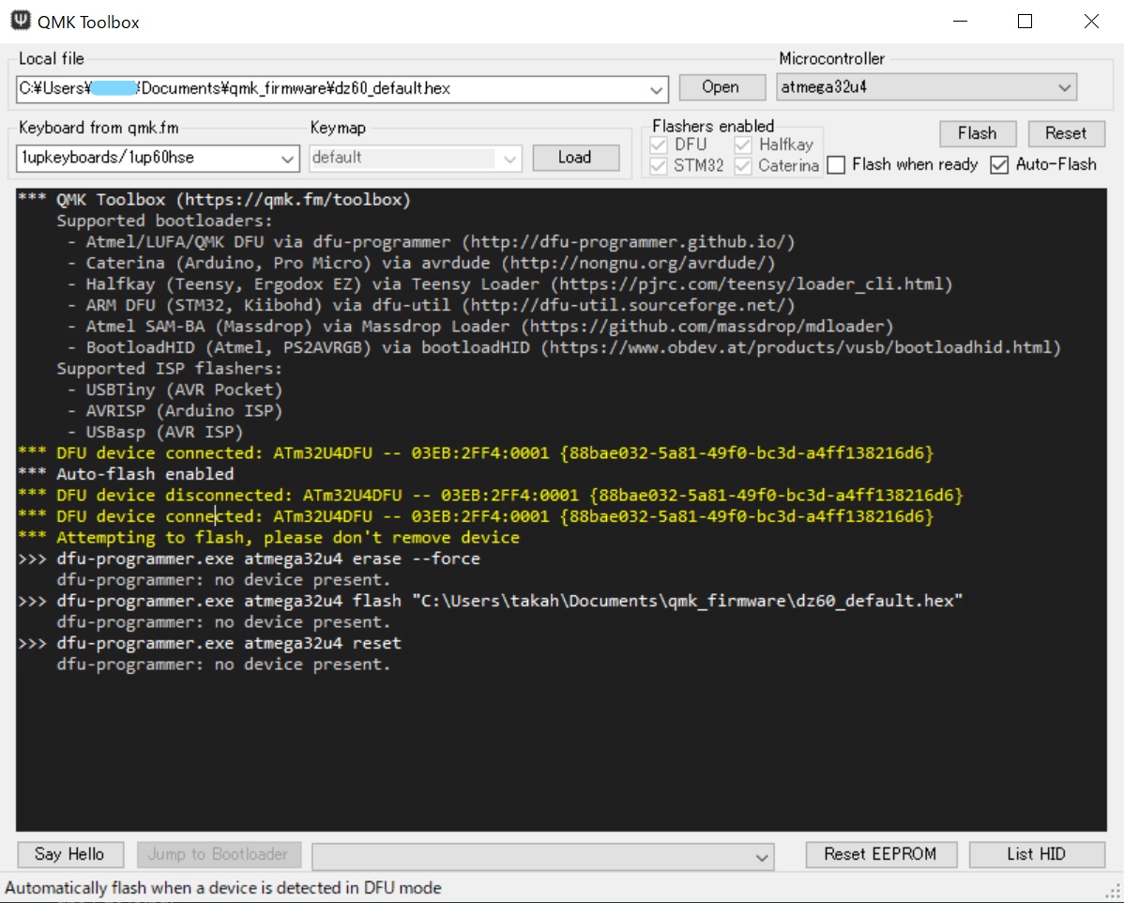Image resolution: width=1124 pixels, height=903 pixels.
Task: Click the 'Auto-flash enabled' log line
Action: coord(126,474)
